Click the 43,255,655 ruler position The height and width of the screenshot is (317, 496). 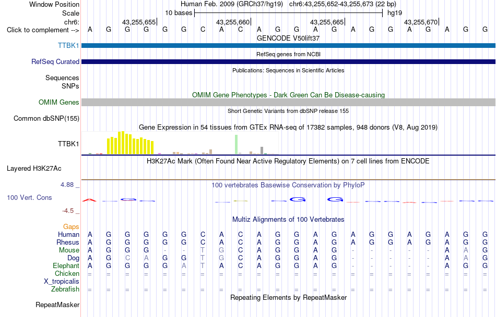pyautogui.click(x=139, y=22)
